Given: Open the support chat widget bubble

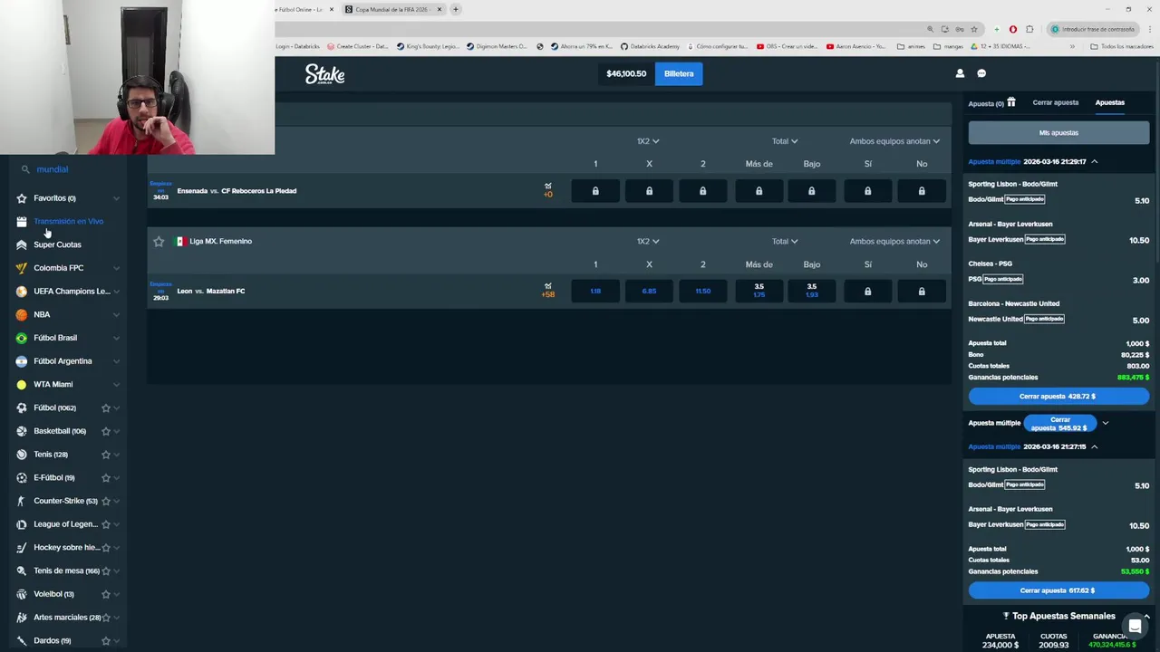Looking at the screenshot, I should [x=1134, y=626].
